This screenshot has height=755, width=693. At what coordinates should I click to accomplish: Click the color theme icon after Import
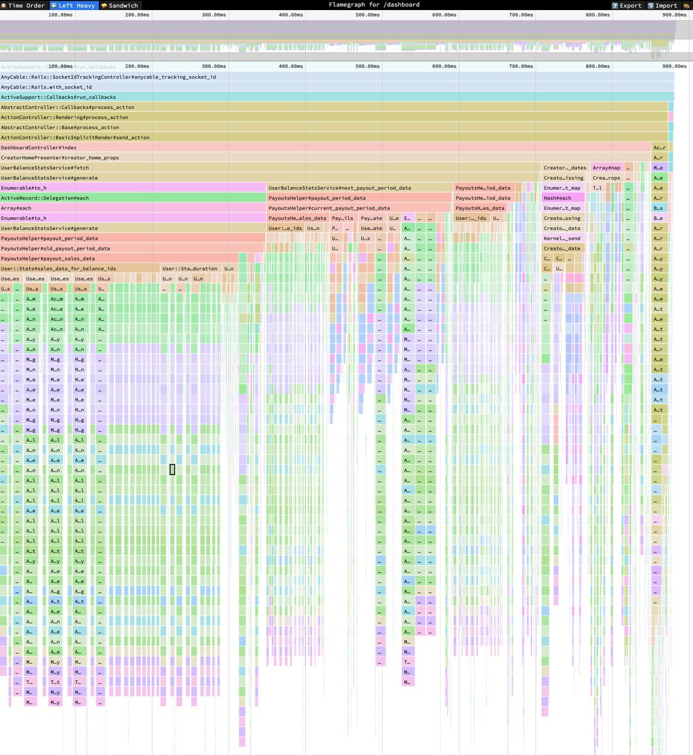[686, 5]
